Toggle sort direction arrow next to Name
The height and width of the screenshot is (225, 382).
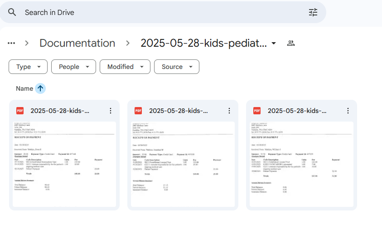[40, 88]
